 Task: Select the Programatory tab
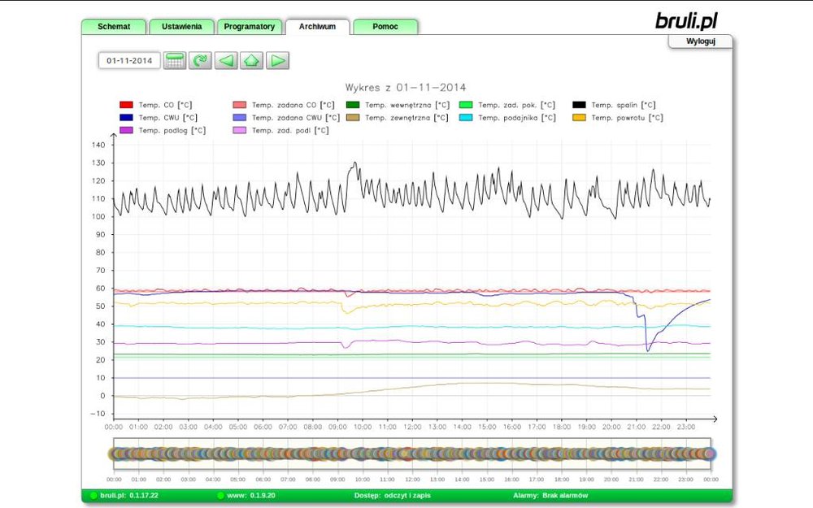250,27
